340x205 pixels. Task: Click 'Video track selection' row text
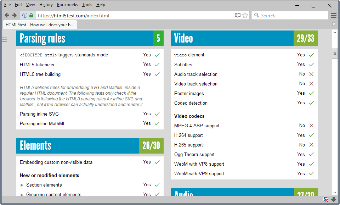(x=196, y=84)
